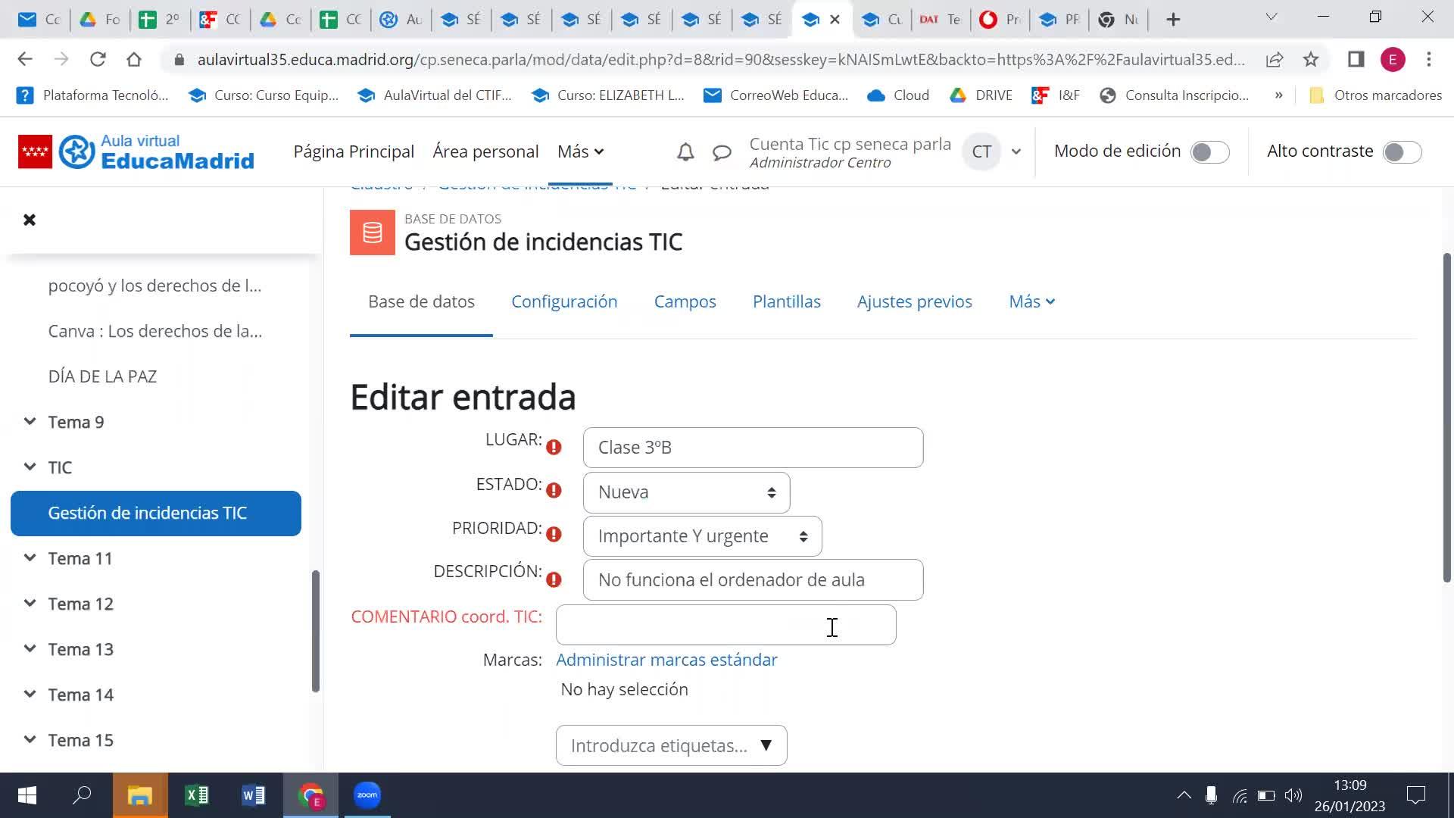Open the Plantillas tab
The width and height of the screenshot is (1454, 818).
tap(786, 301)
